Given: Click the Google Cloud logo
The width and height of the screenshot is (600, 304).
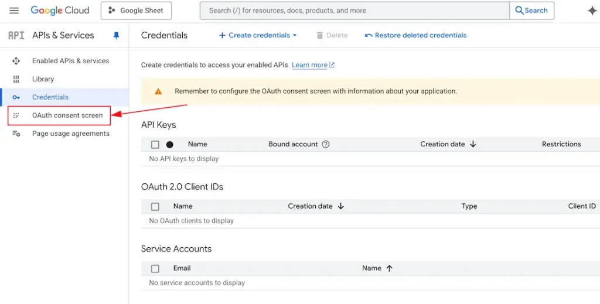Looking at the screenshot, I should 60,11.
